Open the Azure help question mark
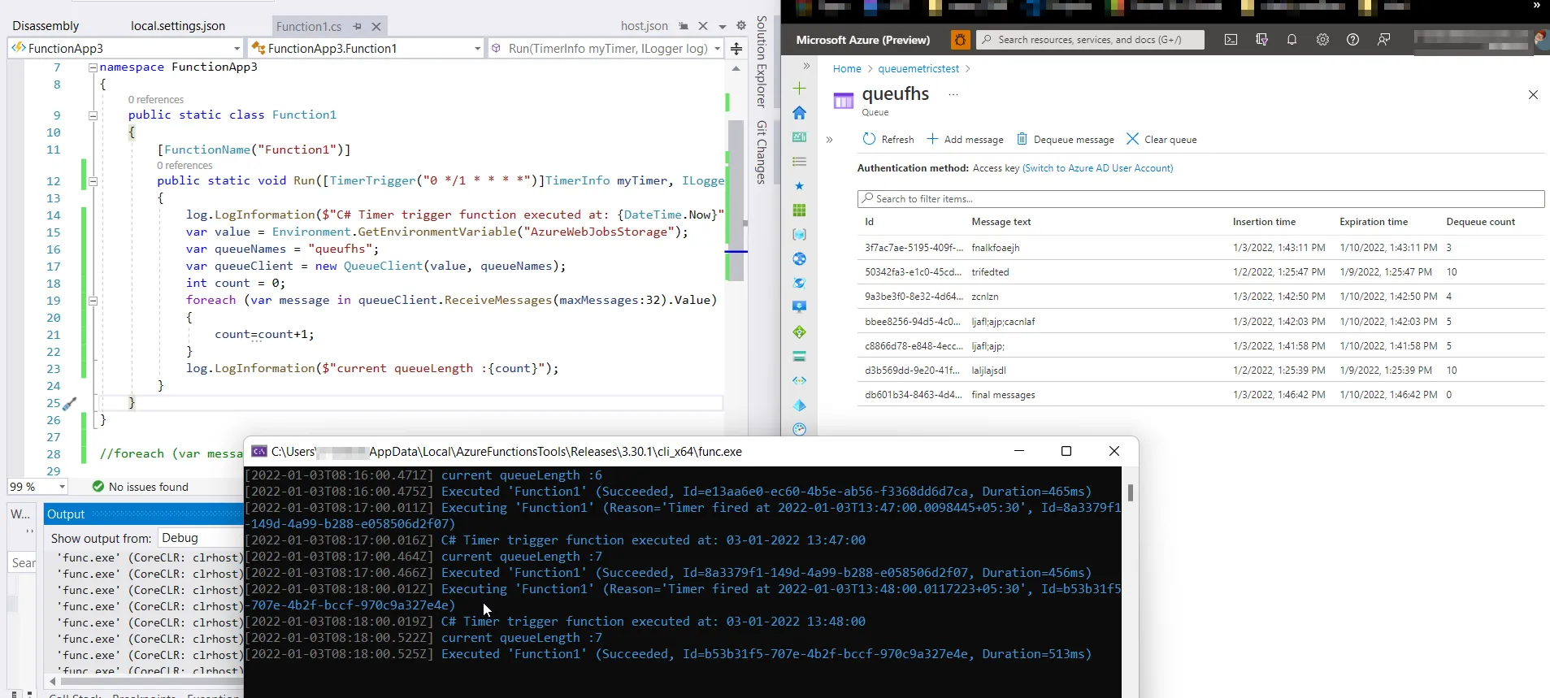The height and width of the screenshot is (698, 1550). pos(1352,40)
